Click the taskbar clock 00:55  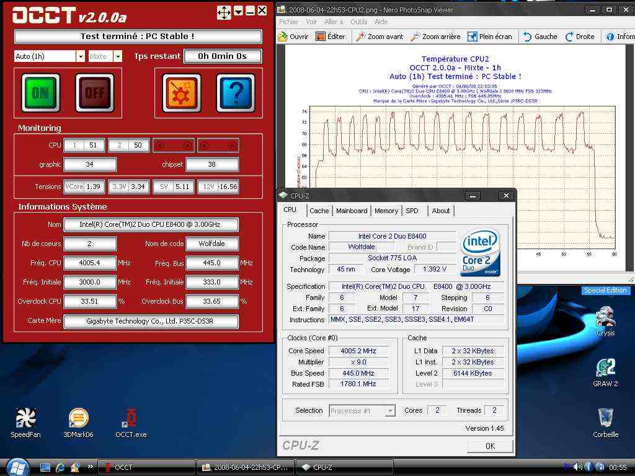[618, 467]
